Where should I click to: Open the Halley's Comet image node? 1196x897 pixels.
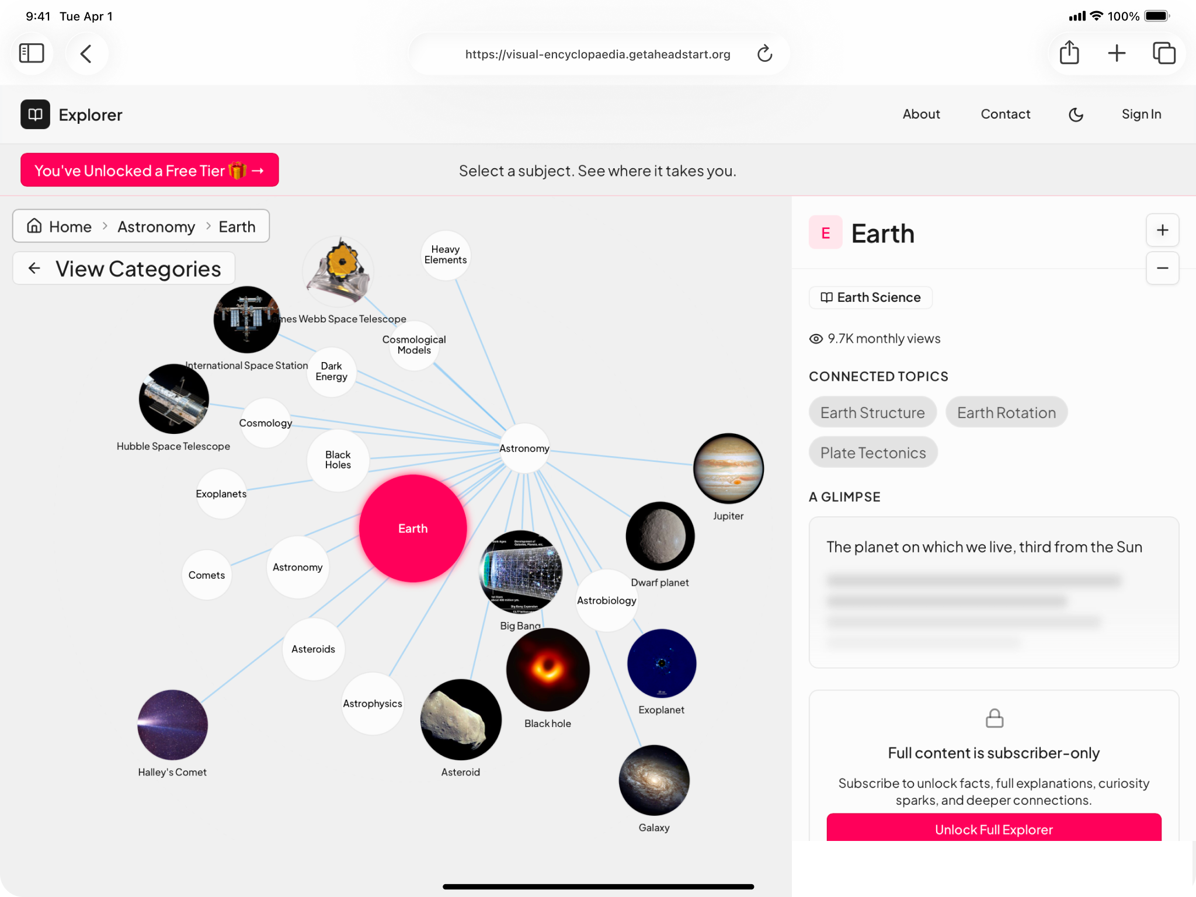tap(172, 725)
